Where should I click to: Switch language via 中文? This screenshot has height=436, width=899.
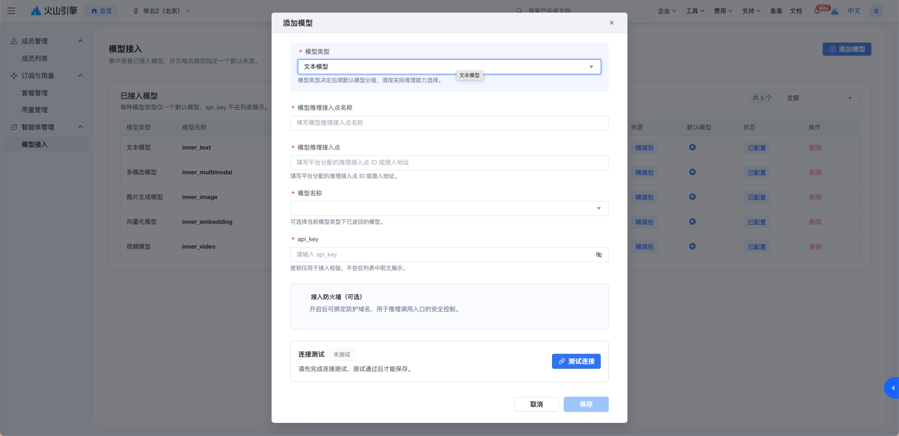tap(854, 11)
